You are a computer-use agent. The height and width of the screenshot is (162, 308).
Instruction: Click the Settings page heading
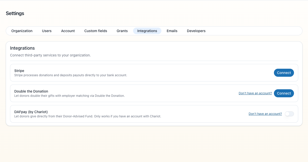click(x=15, y=14)
